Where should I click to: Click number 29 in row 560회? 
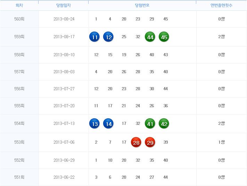tap(152, 19)
